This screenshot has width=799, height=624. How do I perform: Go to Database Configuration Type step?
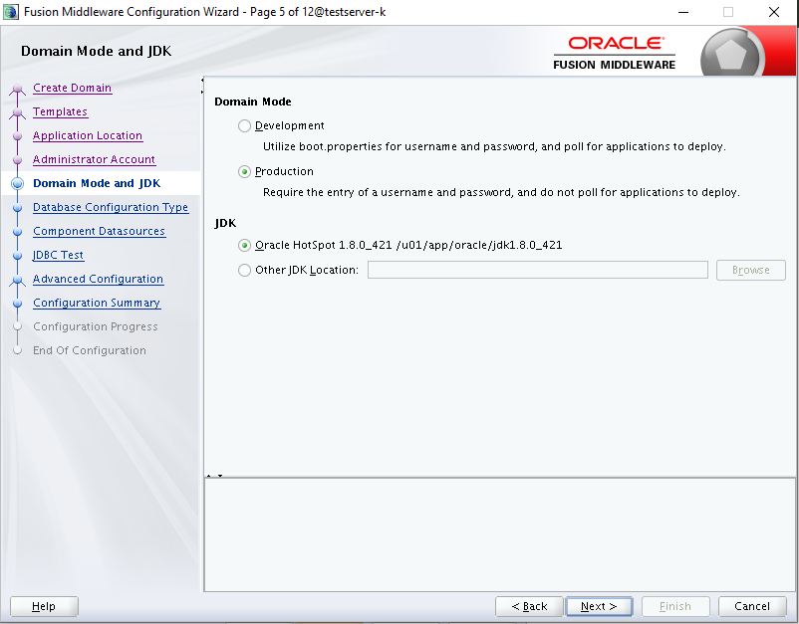(x=111, y=207)
